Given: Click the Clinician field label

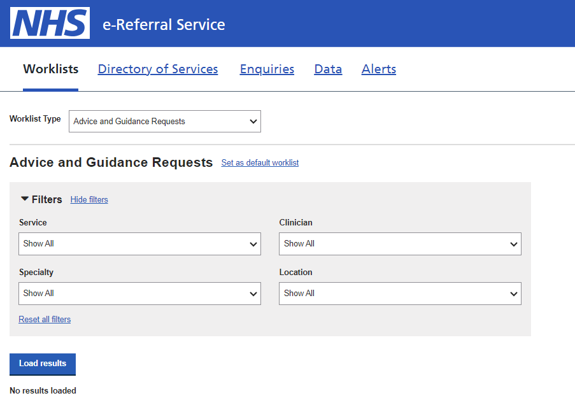Looking at the screenshot, I should pyautogui.click(x=296, y=222).
